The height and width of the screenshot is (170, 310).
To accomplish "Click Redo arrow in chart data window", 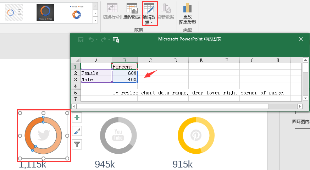I will (x=104, y=40).
